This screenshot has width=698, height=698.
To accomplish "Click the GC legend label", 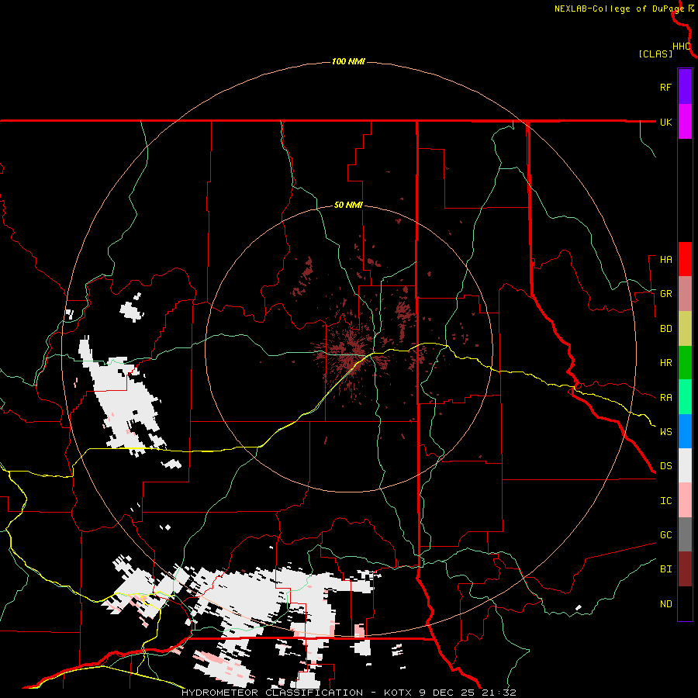I will click(x=665, y=535).
